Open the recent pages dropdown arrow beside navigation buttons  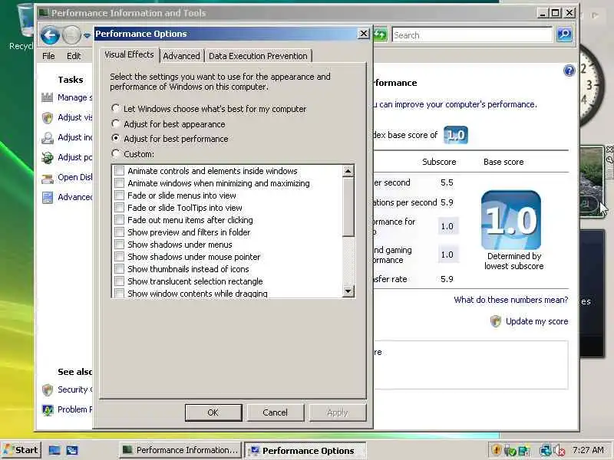click(87, 35)
